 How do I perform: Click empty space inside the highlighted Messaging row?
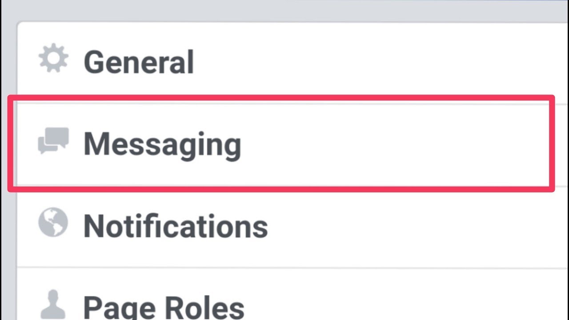[391, 143]
